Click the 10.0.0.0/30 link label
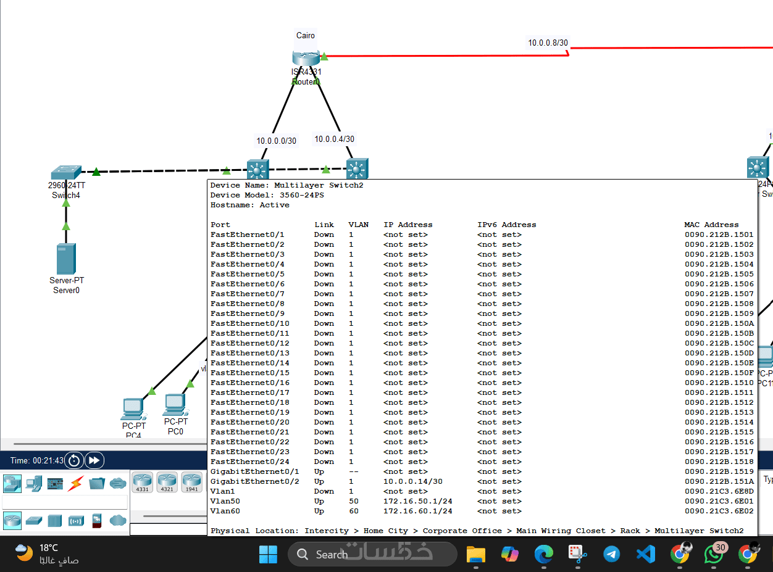Screen dimensions: 773x572 pos(277,141)
